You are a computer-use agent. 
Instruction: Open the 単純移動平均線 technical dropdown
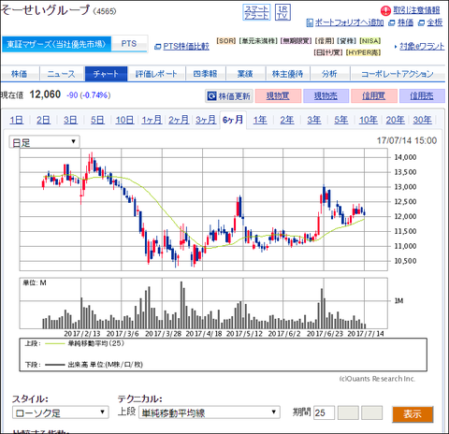(x=209, y=412)
